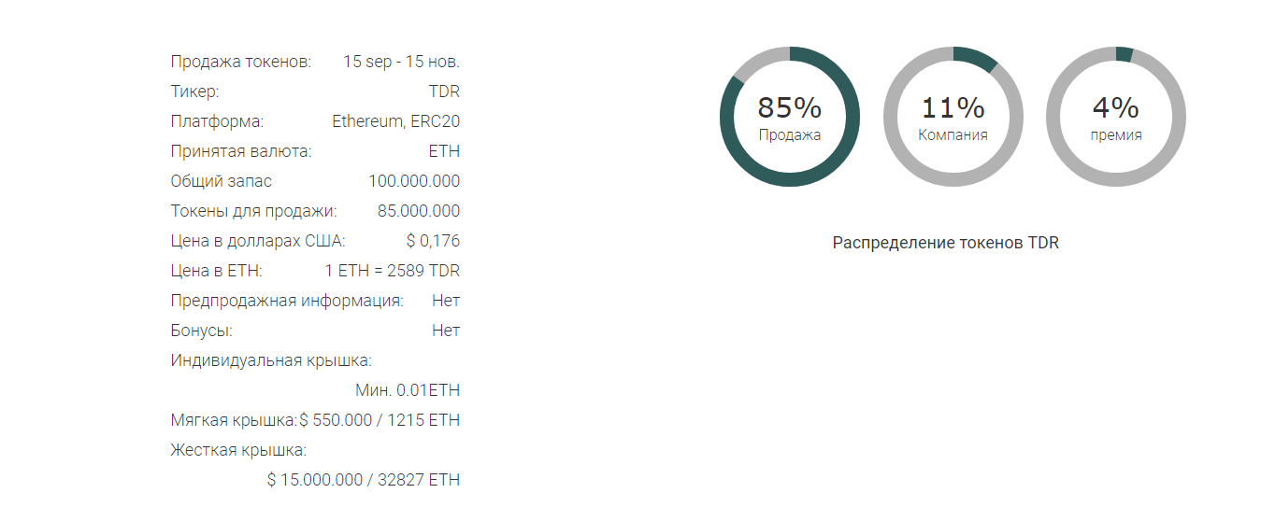The height and width of the screenshot is (507, 1261).
Task: Click the 4% премия donut chart
Action: point(1115,117)
